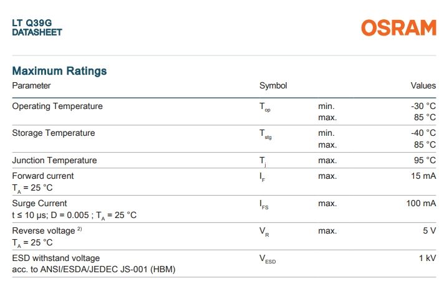The width and height of the screenshot is (444, 299).
Task: Click the Junction Temperature row label
Action: (54, 160)
